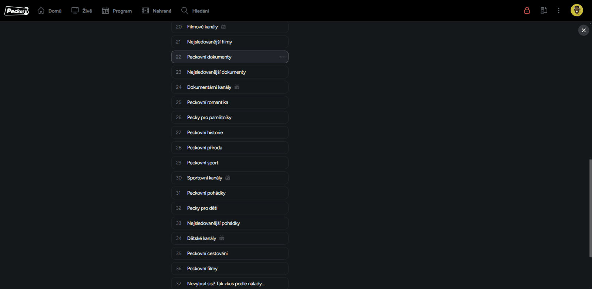Viewport: 592px width, 289px height.
Task: Open the Program calendar icon
Action: [105, 11]
